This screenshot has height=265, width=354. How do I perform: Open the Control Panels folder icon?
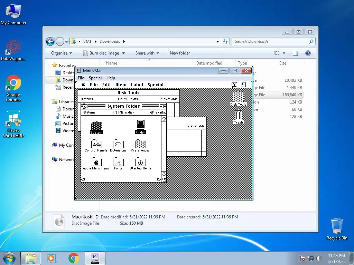[x=96, y=144]
